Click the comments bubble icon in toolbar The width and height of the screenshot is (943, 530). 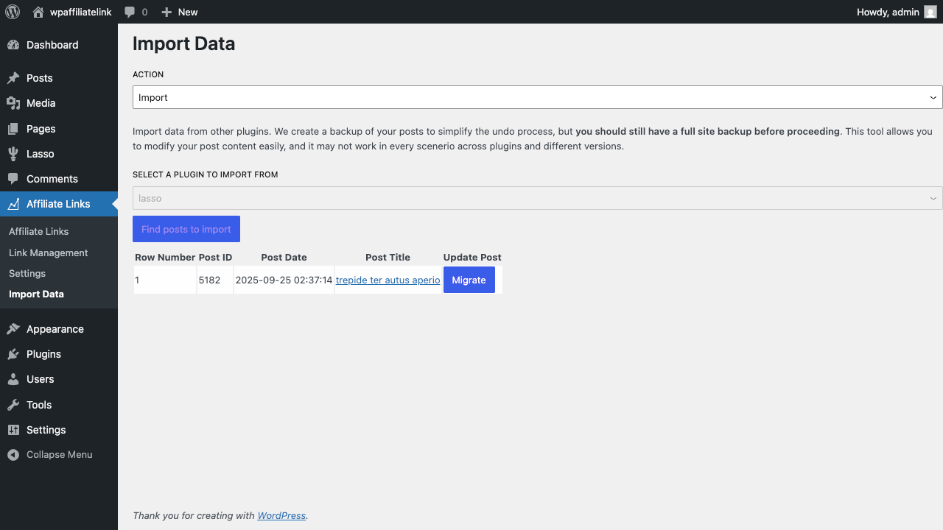(x=130, y=12)
